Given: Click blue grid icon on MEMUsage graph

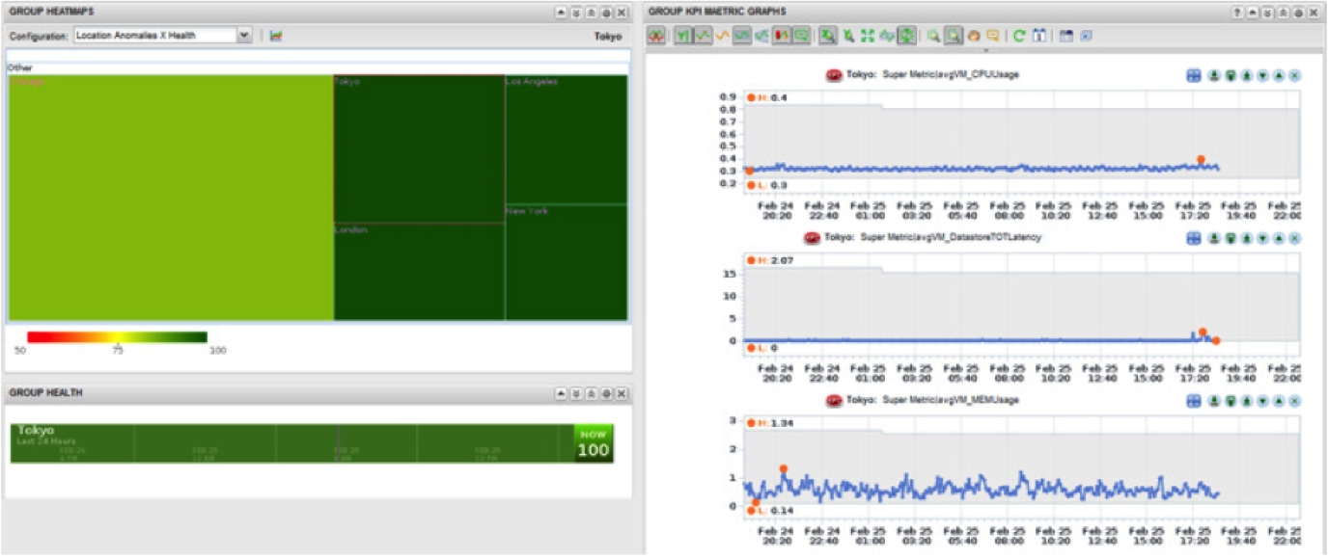Looking at the screenshot, I should 1194,400.
